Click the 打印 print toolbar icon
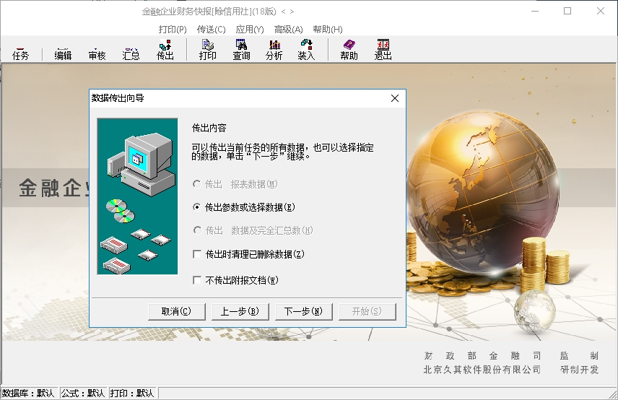Screen dimensions: 618x400 coord(208,50)
